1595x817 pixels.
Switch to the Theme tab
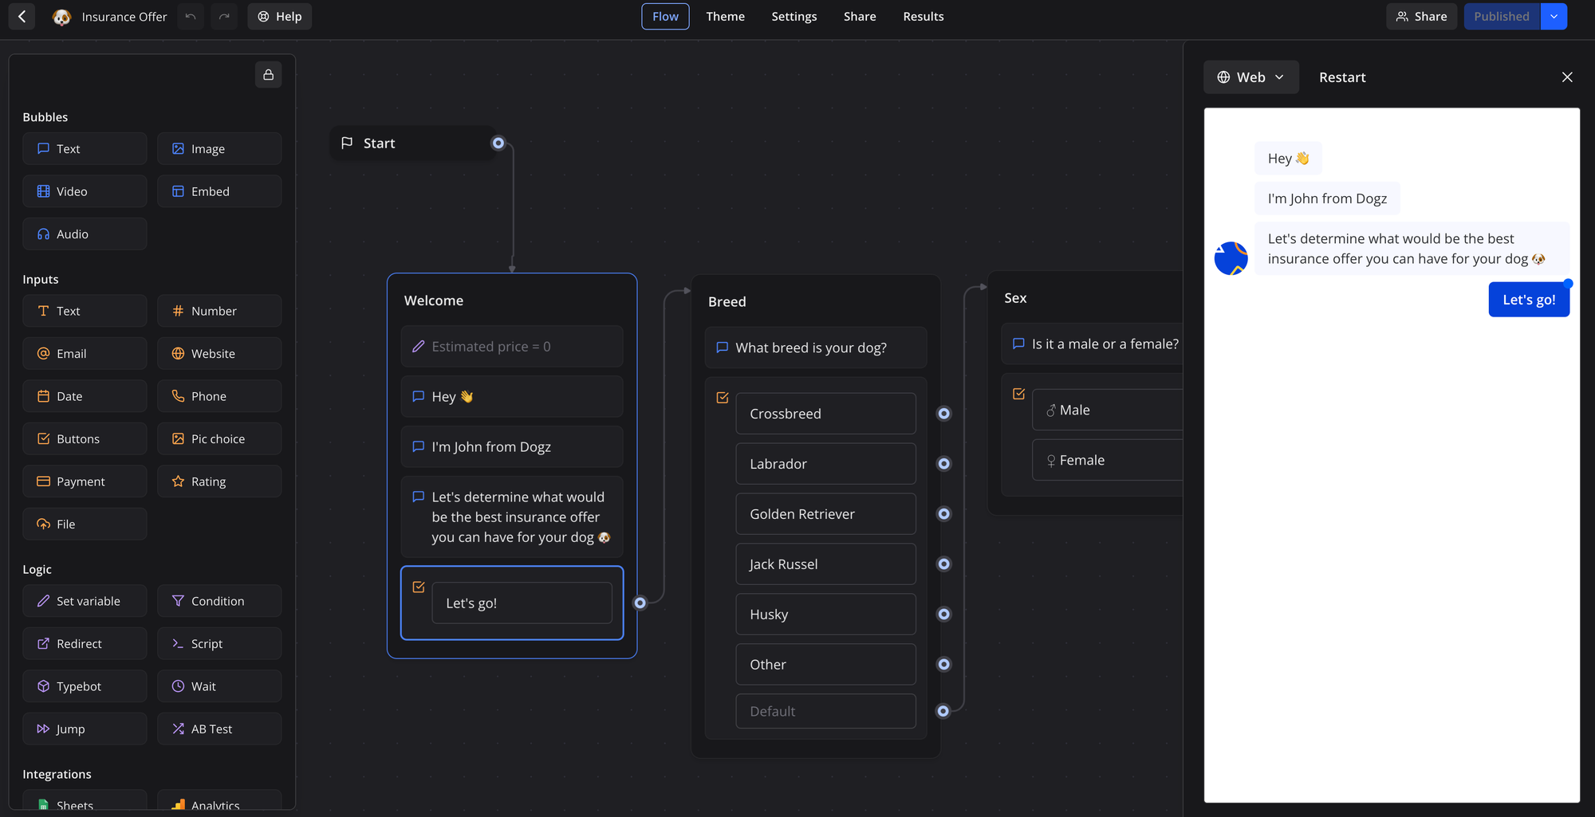click(x=725, y=16)
